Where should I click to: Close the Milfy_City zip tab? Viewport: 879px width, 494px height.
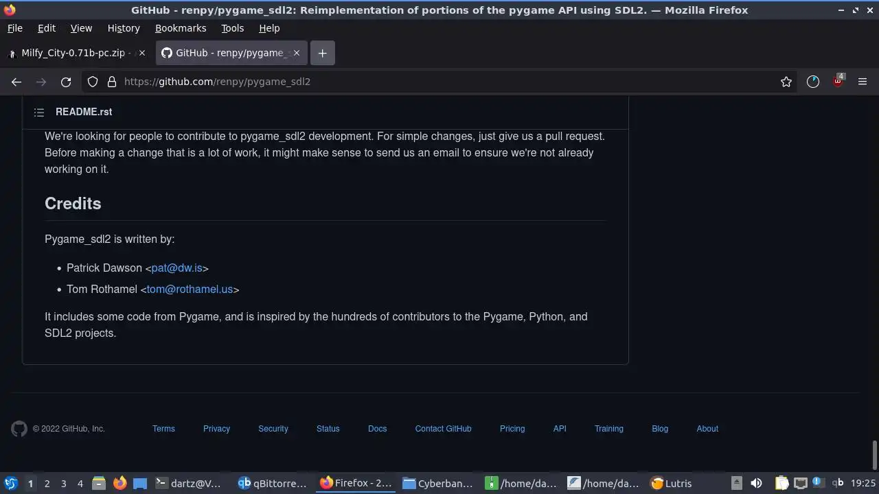pos(142,53)
